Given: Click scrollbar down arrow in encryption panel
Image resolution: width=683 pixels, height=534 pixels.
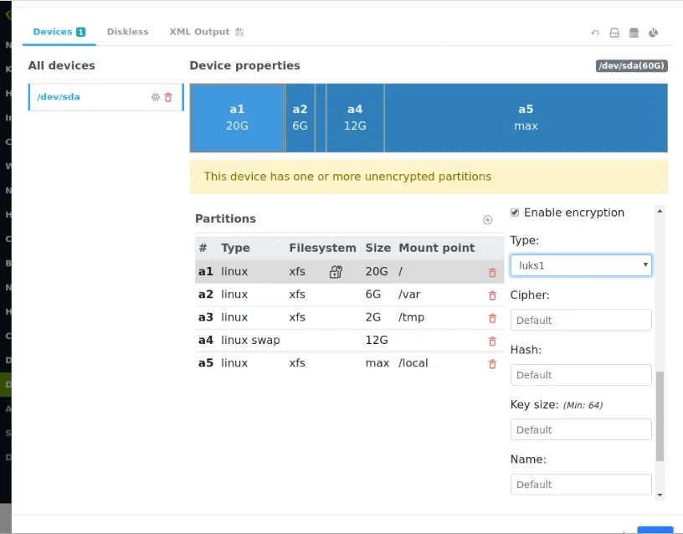Looking at the screenshot, I should [x=660, y=495].
